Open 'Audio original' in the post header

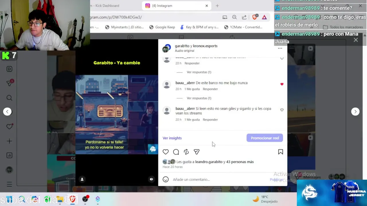tap(184, 51)
